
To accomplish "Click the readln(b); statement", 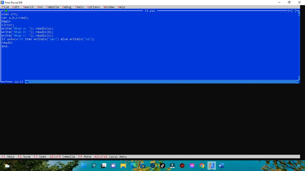I will coord(44,32).
